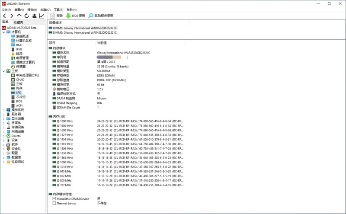Select the IPMI tree icon
Image resolution: width=346 pixels, height=214 pixels.
[x=13, y=49]
